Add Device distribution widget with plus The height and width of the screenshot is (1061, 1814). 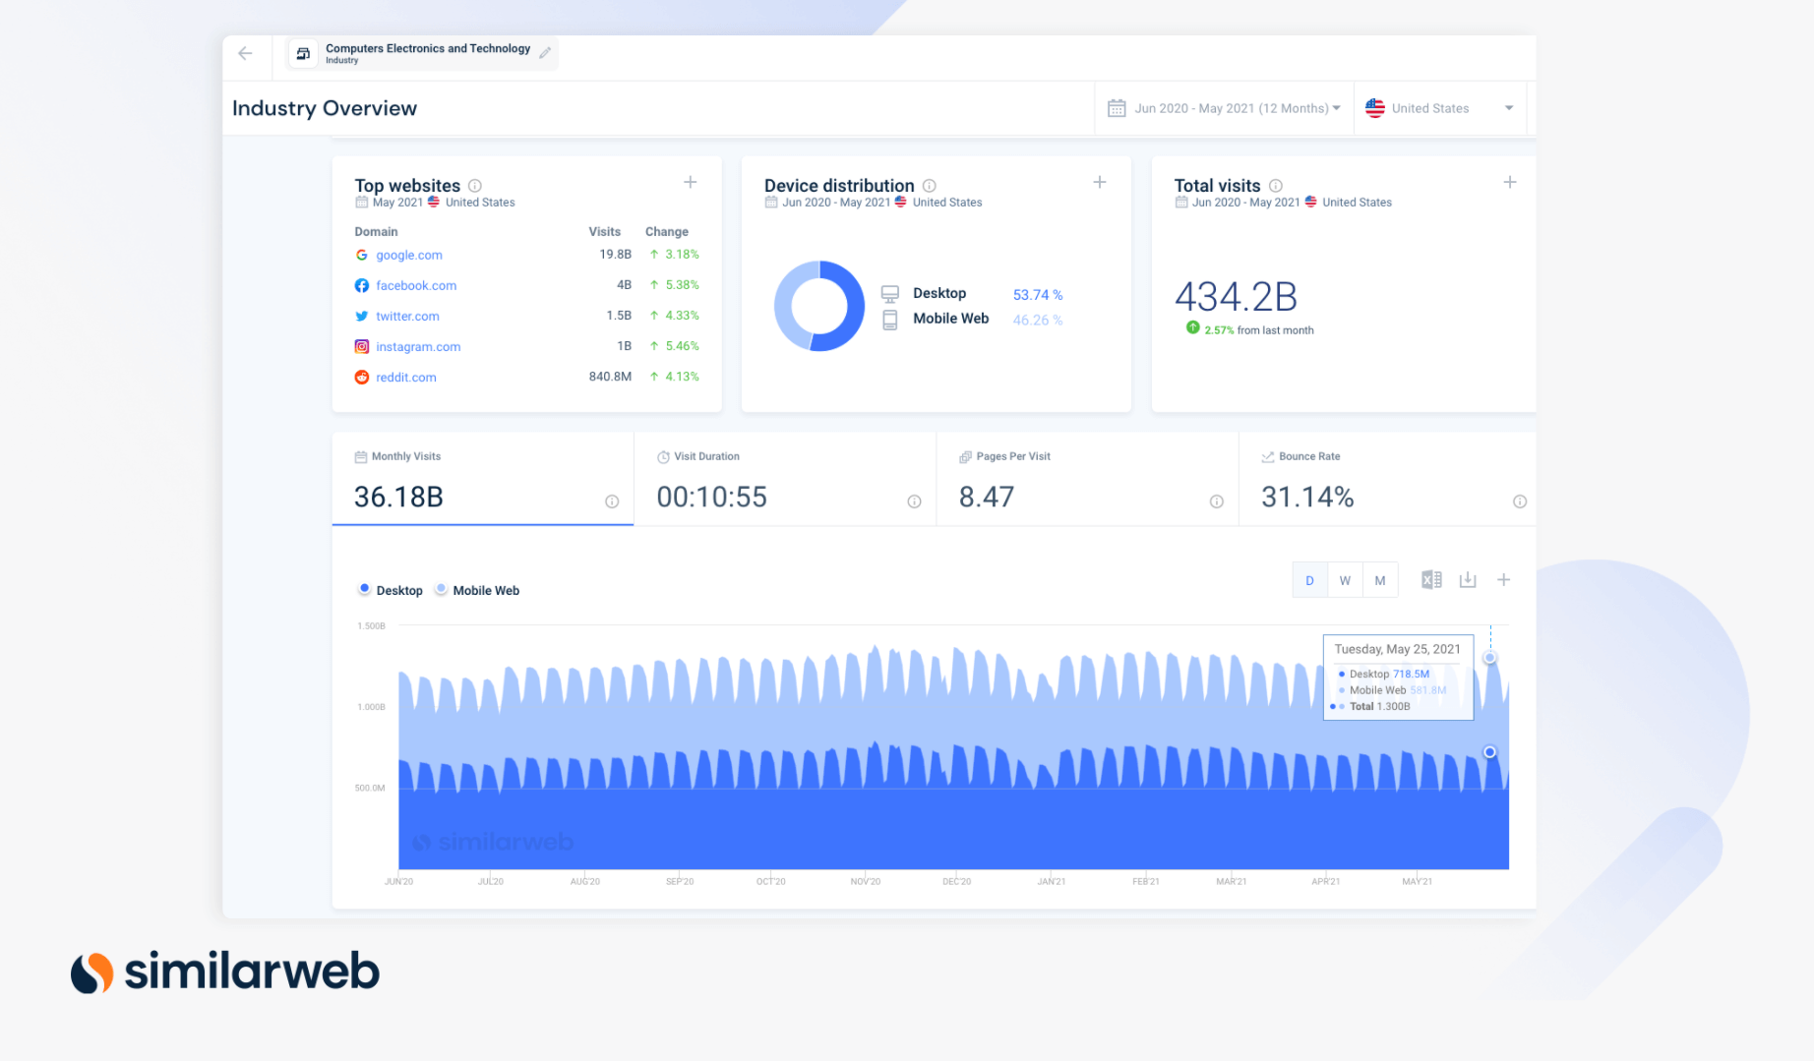[x=1100, y=182]
